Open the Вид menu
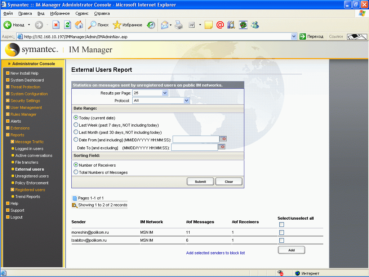 (41, 13)
